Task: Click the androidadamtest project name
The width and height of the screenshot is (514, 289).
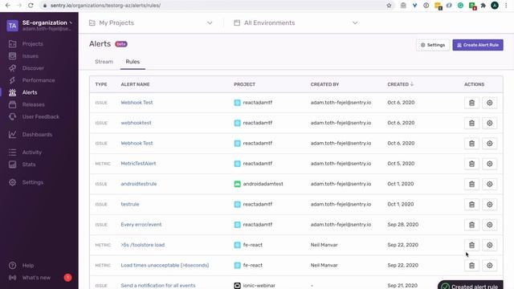Action: pyautogui.click(x=263, y=184)
